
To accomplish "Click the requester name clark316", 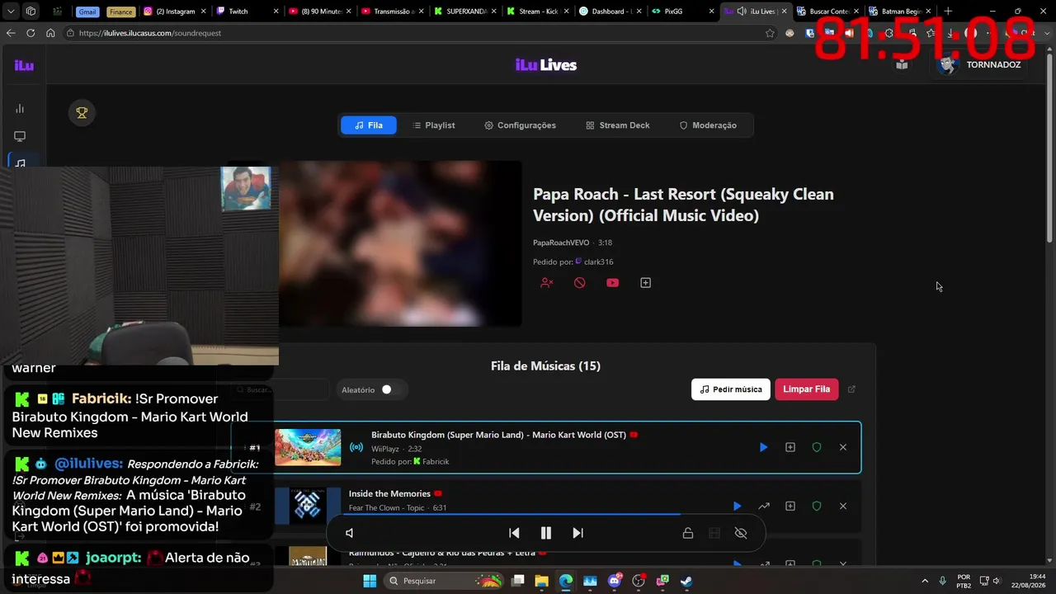I will click(598, 262).
